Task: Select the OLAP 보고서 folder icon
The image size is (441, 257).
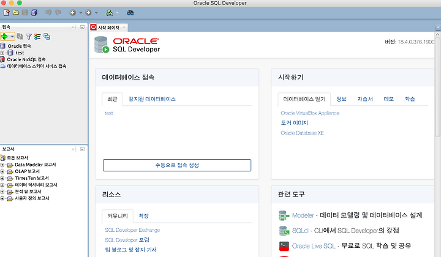Action: click(10, 171)
